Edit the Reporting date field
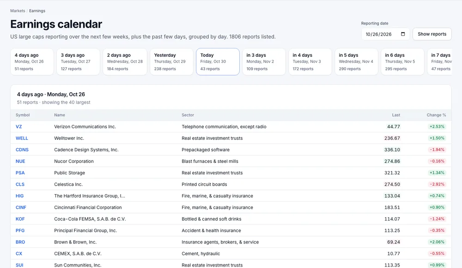This screenshot has height=268, width=462. (x=385, y=34)
